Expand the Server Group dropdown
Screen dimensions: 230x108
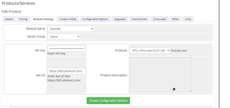[x=64, y=37]
